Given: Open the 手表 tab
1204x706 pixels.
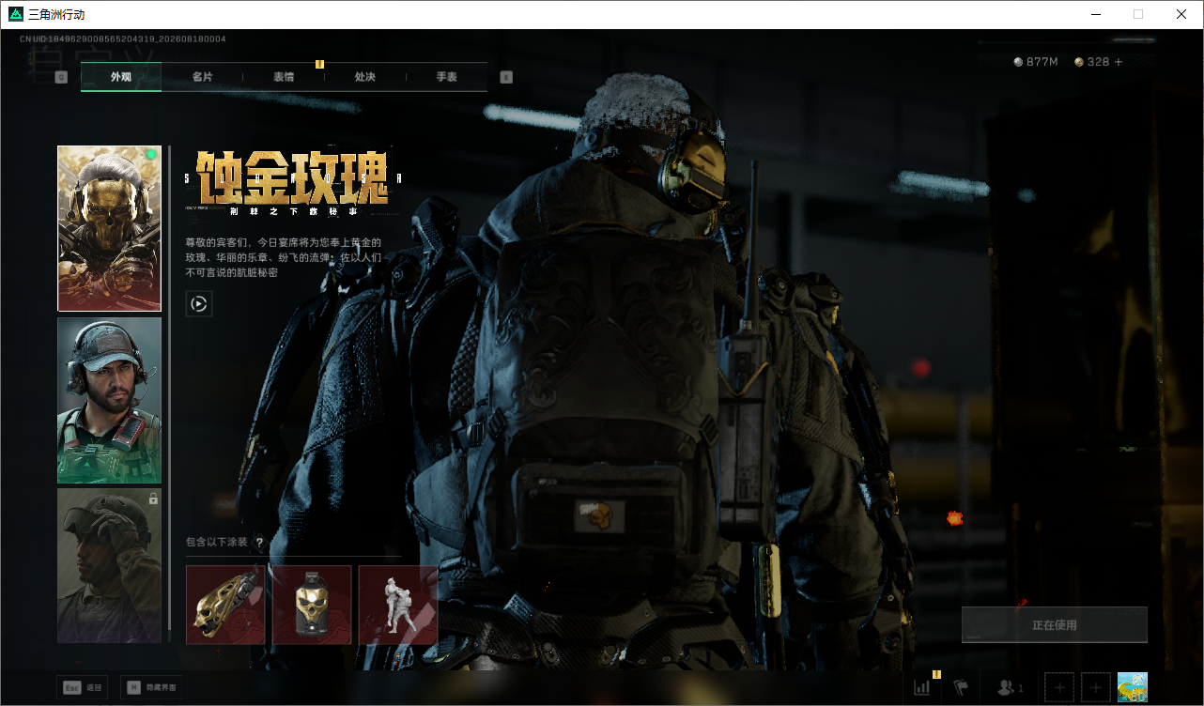Looking at the screenshot, I should (x=446, y=77).
